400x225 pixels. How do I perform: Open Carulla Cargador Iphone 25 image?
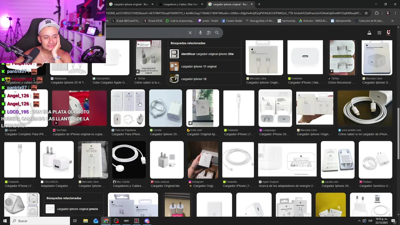click(166, 108)
